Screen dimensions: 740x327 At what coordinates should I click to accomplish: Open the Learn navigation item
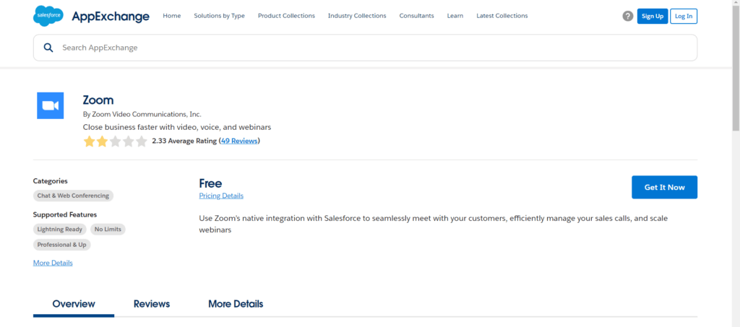(x=455, y=16)
